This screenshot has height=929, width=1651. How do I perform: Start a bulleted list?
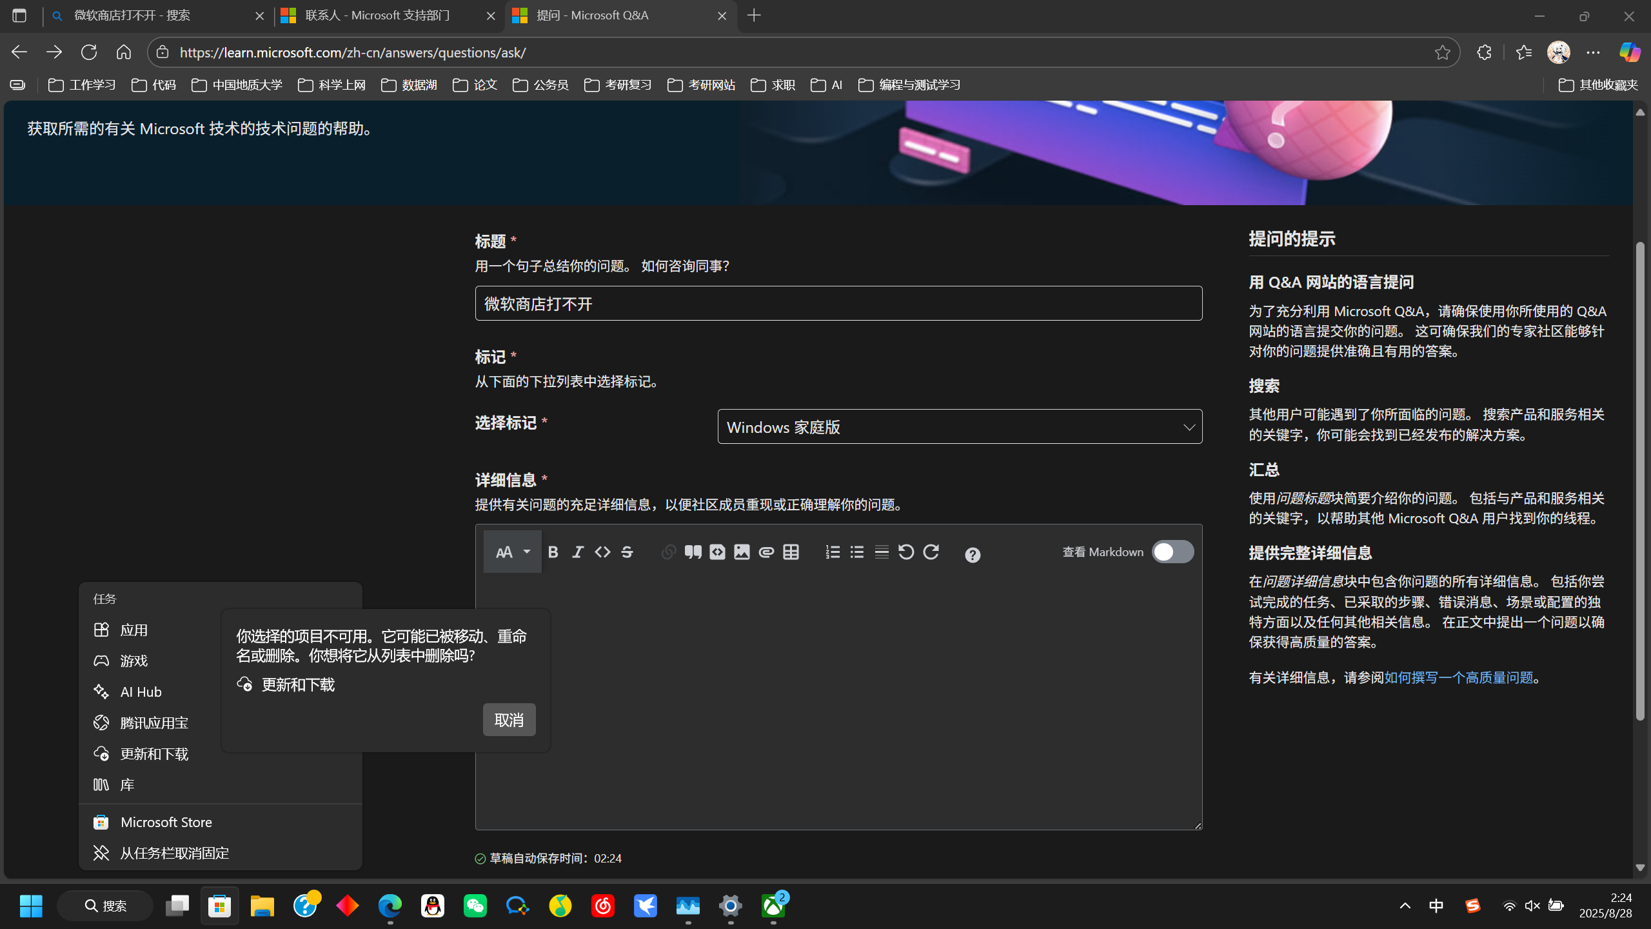pos(857,552)
